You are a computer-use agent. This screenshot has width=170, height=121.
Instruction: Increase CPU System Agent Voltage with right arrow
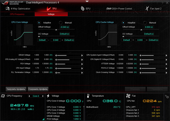click(166, 55)
